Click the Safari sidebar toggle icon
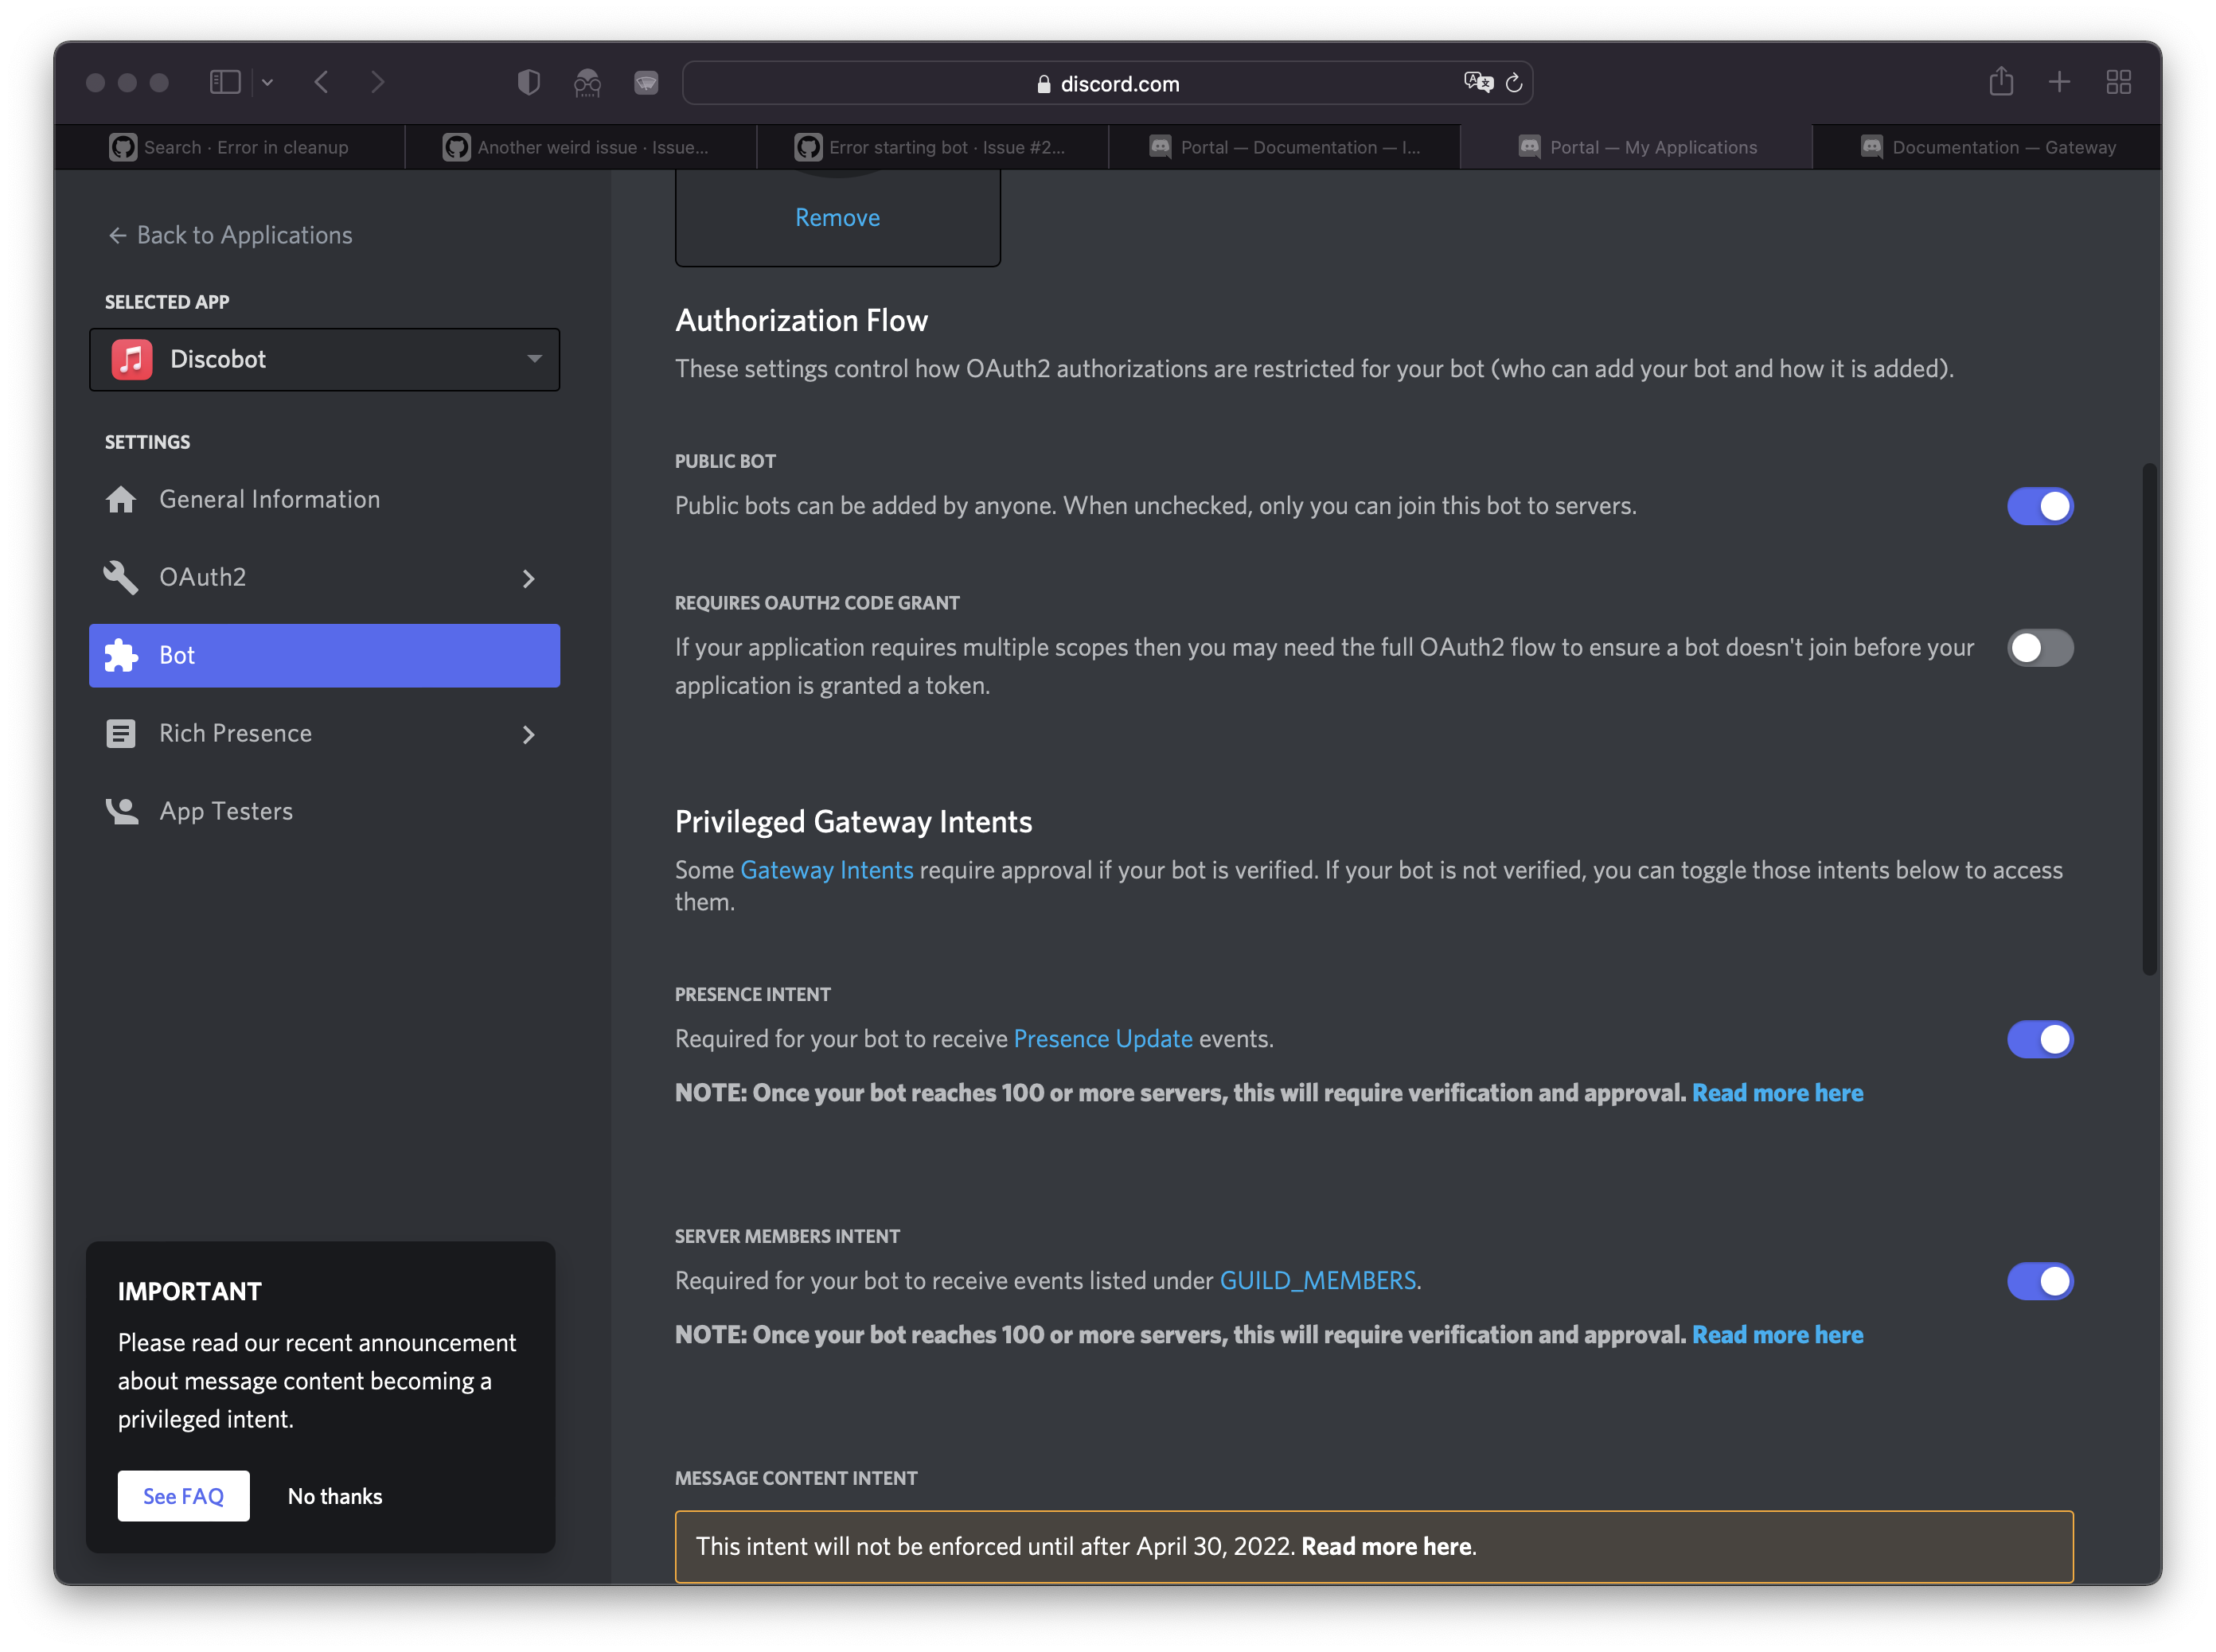The image size is (2216, 1652). click(x=225, y=82)
